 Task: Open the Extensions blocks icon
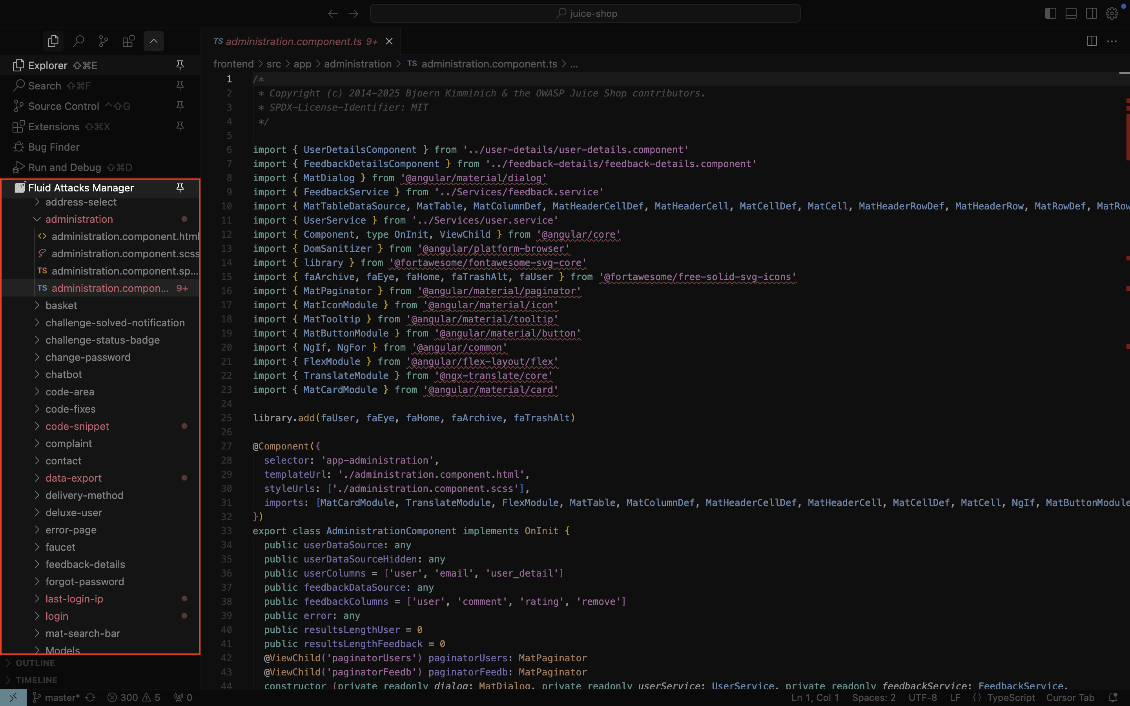click(x=128, y=41)
